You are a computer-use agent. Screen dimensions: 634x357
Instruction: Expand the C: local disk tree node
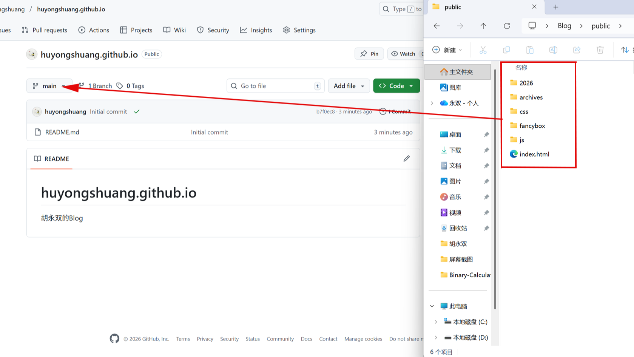coord(436,322)
